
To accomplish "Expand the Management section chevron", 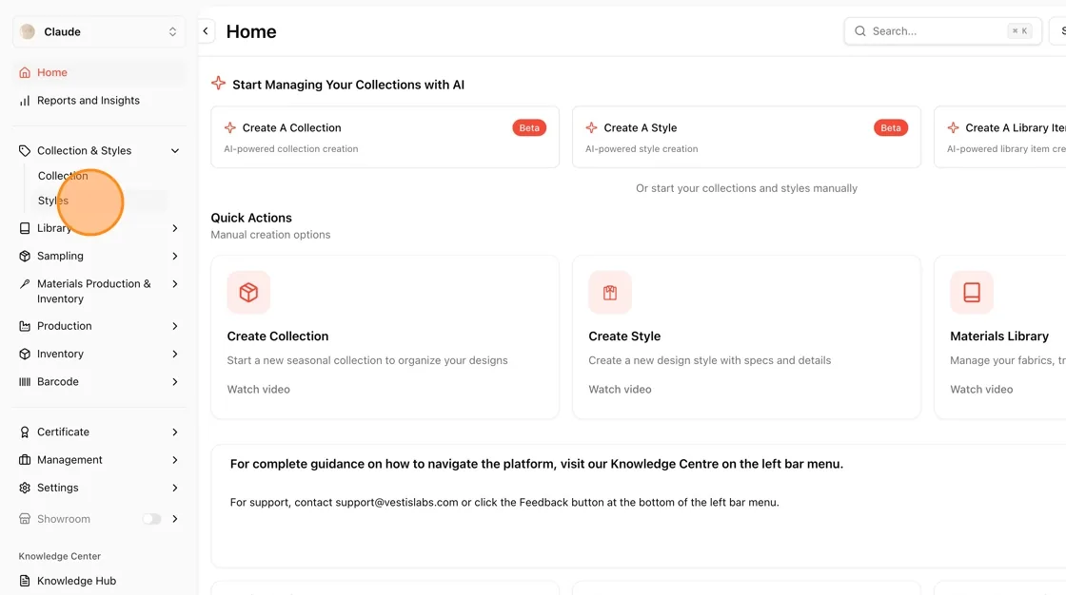I will click(175, 460).
